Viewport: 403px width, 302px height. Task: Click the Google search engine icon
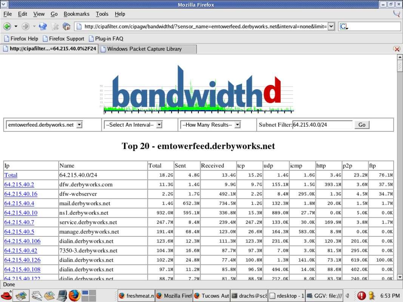pyautogui.click(x=344, y=26)
